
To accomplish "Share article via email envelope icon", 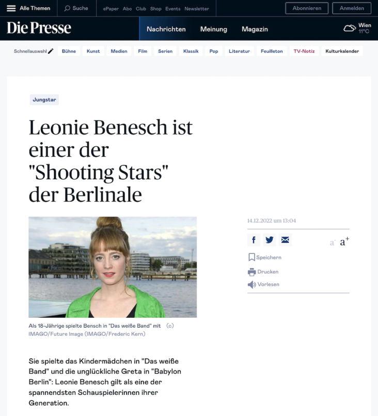I will tap(285, 240).
